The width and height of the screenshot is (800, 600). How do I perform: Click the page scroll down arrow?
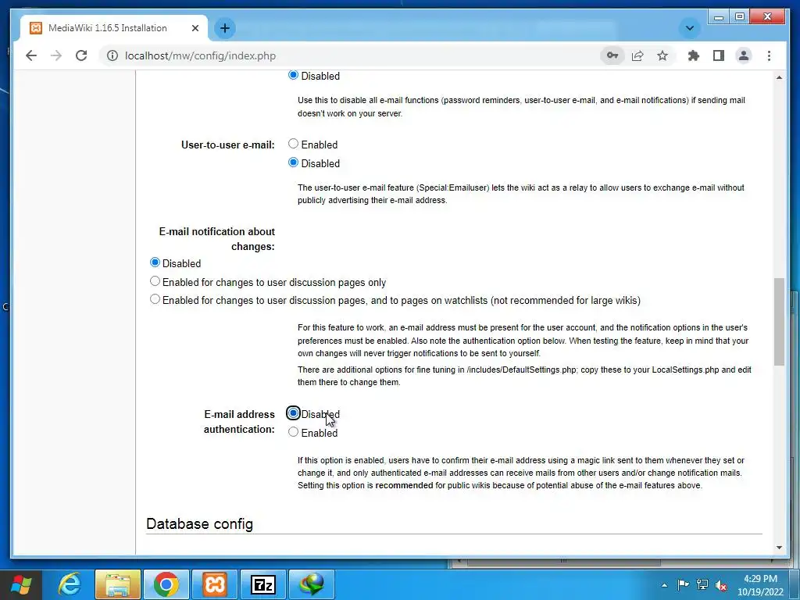click(x=779, y=548)
